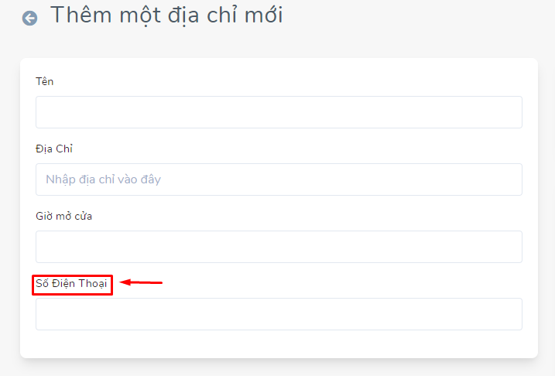Viewport: 555px width, 376px height.
Task: Select the Địa Chỉ address input box
Action: pyautogui.click(x=279, y=179)
